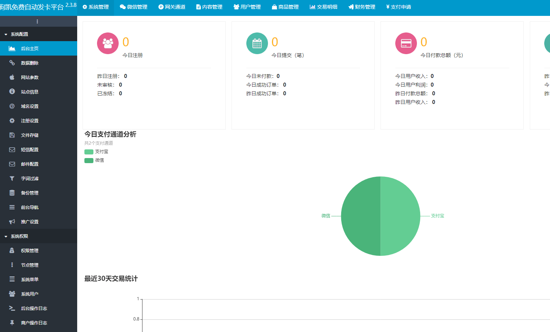Collapse the 系统权限 sidebar group

pyautogui.click(x=19, y=236)
